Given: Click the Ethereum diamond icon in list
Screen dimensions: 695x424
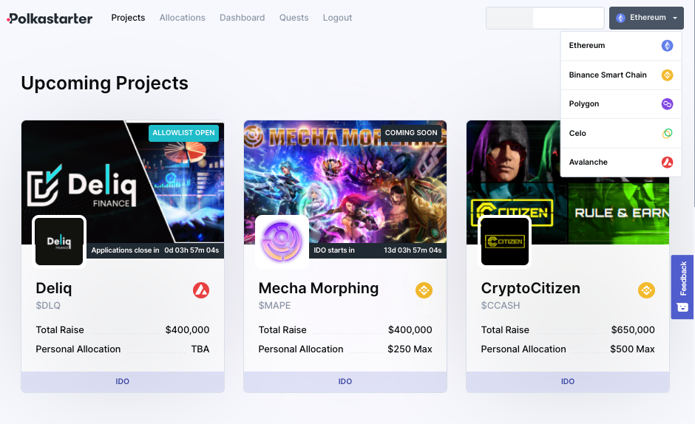Looking at the screenshot, I should tap(667, 46).
